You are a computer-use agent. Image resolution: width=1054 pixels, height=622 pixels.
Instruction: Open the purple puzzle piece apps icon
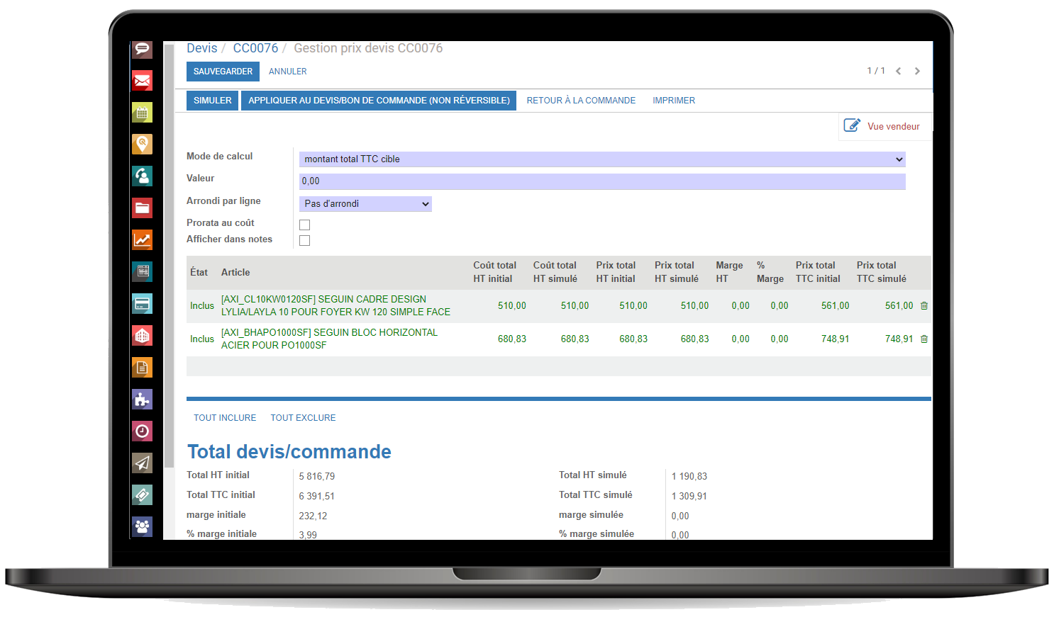(142, 399)
